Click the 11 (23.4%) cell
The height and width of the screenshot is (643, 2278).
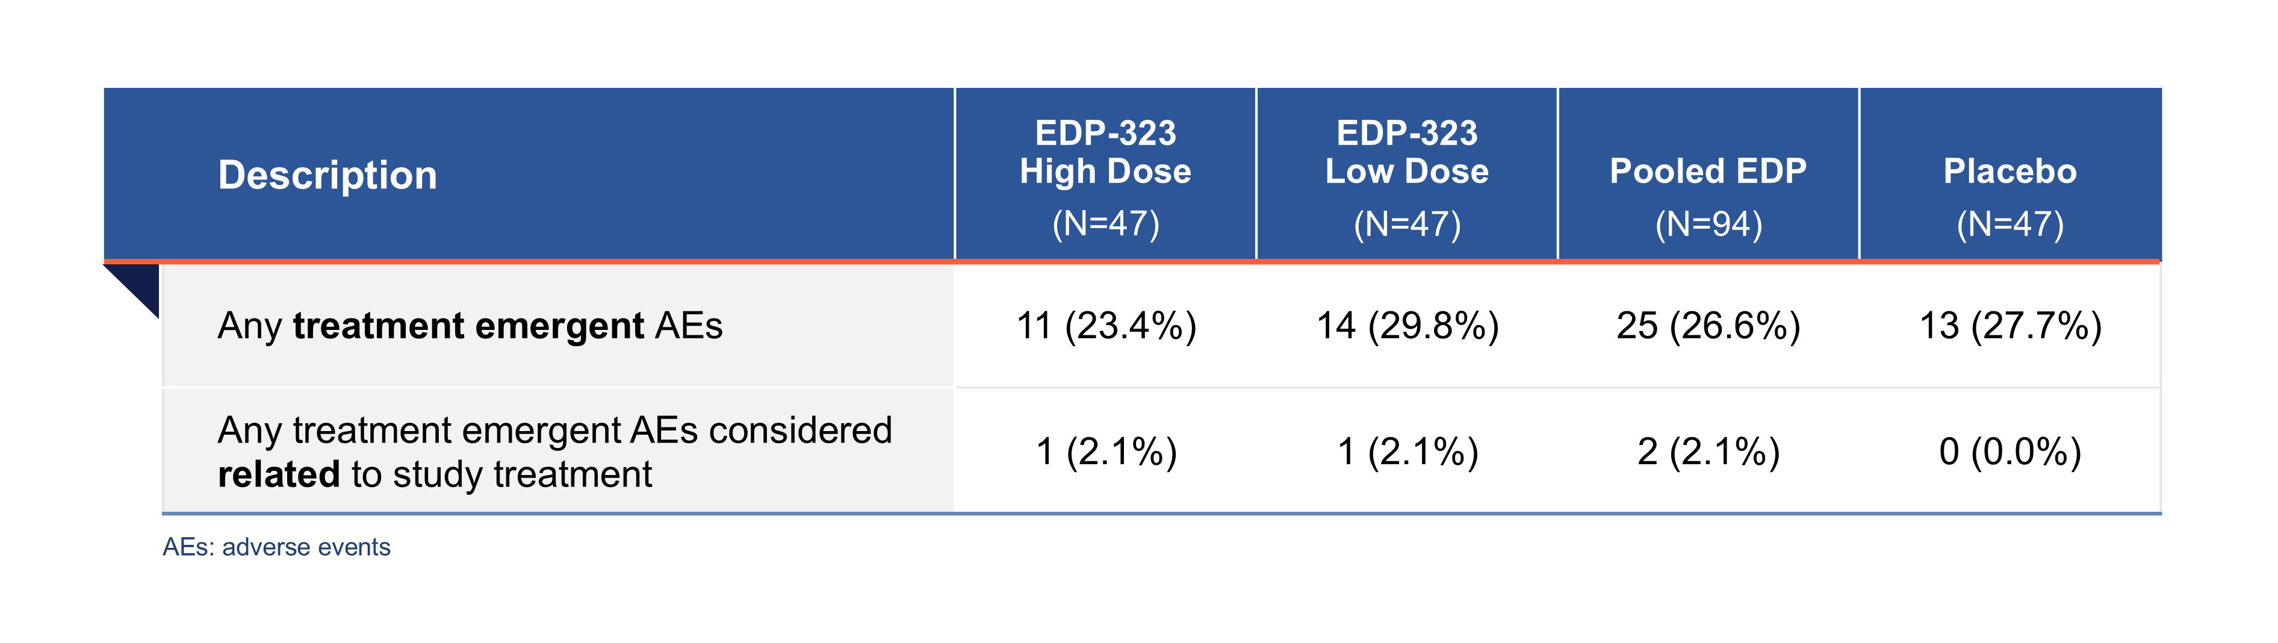[1106, 326]
